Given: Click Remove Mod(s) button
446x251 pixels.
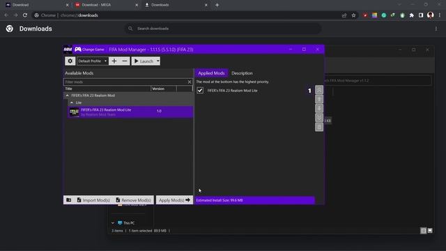Looking at the screenshot, I should pyautogui.click(x=133, y=200).
